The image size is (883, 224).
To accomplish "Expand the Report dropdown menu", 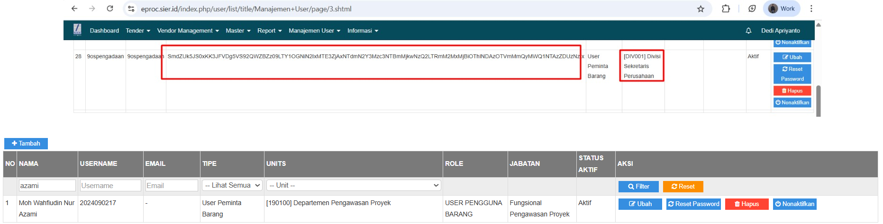I will [270, 31].
